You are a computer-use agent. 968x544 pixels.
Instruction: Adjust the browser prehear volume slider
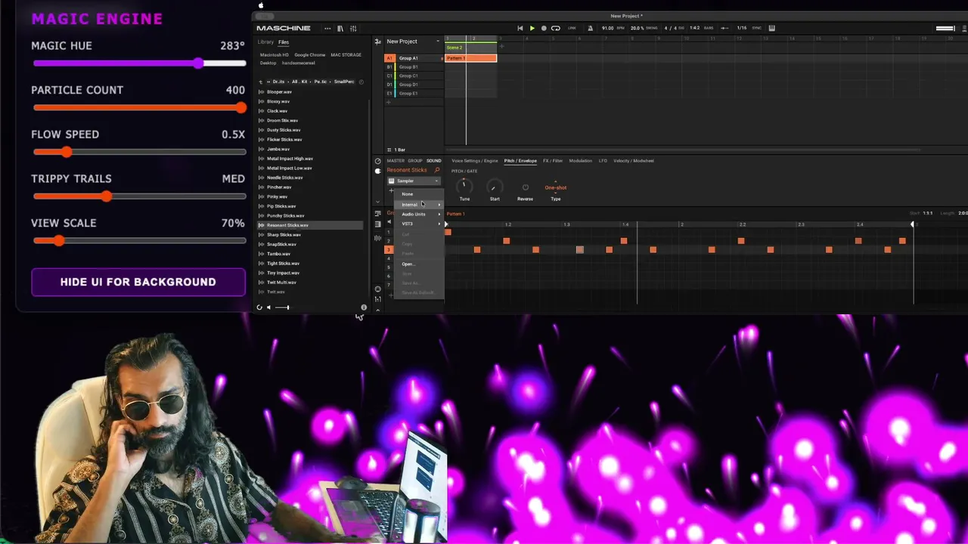[282, 308]
